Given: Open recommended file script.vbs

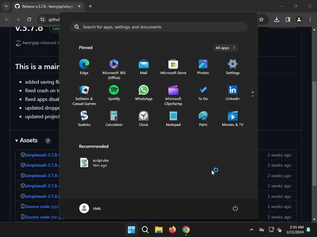Looking at the screenshot, I should [x=95, y=163].
